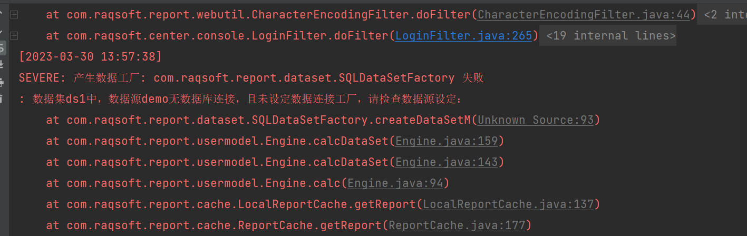Image resolution: width=747 pixels, height=236 pixels.
Task: Expand the CharacterEncodingFilter line plus icon
Action: pyautogui.click(x=14, y=15)
